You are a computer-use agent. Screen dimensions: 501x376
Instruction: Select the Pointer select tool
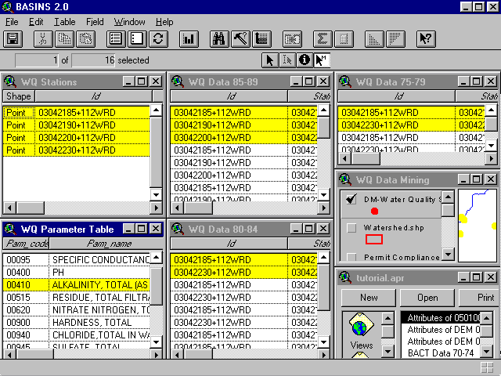click(270, 60)
